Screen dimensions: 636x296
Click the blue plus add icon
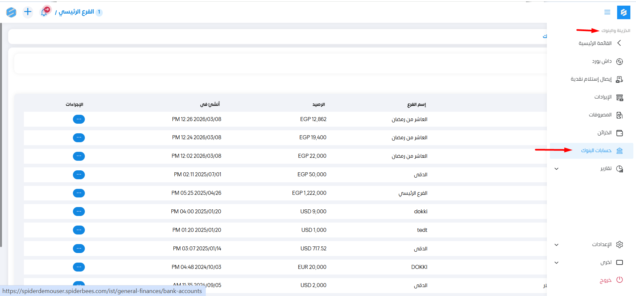point(28,12)
